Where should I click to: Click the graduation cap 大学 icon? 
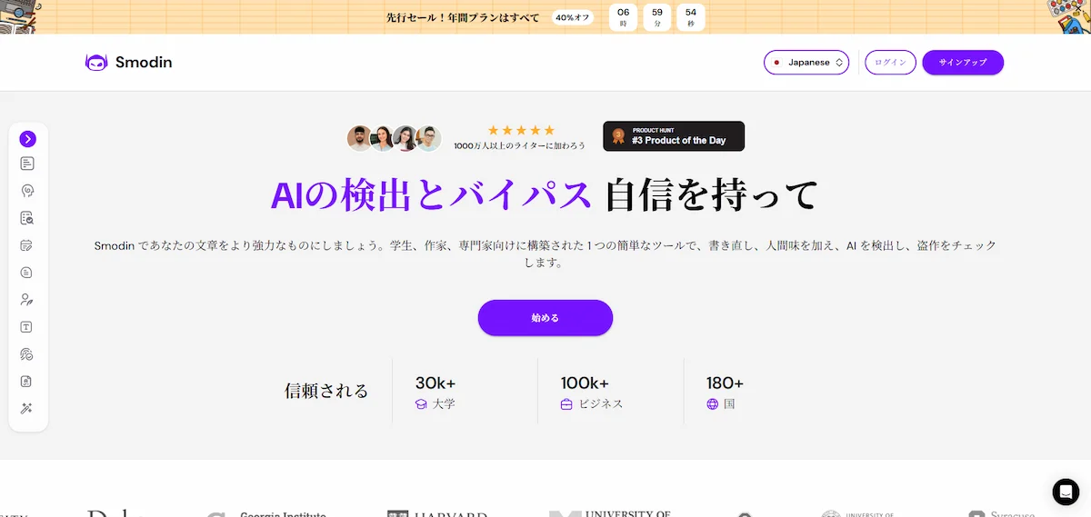421,404
